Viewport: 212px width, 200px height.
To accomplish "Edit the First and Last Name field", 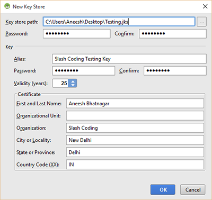I will pos(135,104).
